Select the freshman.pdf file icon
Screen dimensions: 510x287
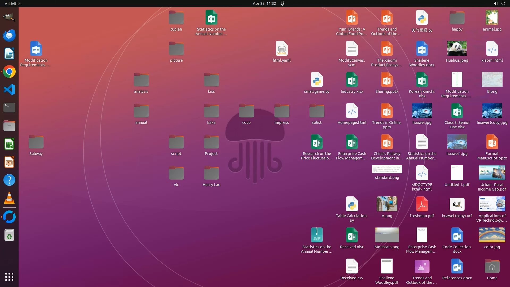point(422,204)
